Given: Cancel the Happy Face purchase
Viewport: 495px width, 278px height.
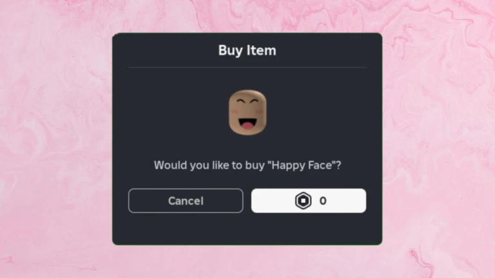Looking at the screenshot, I should click(186, 201).
